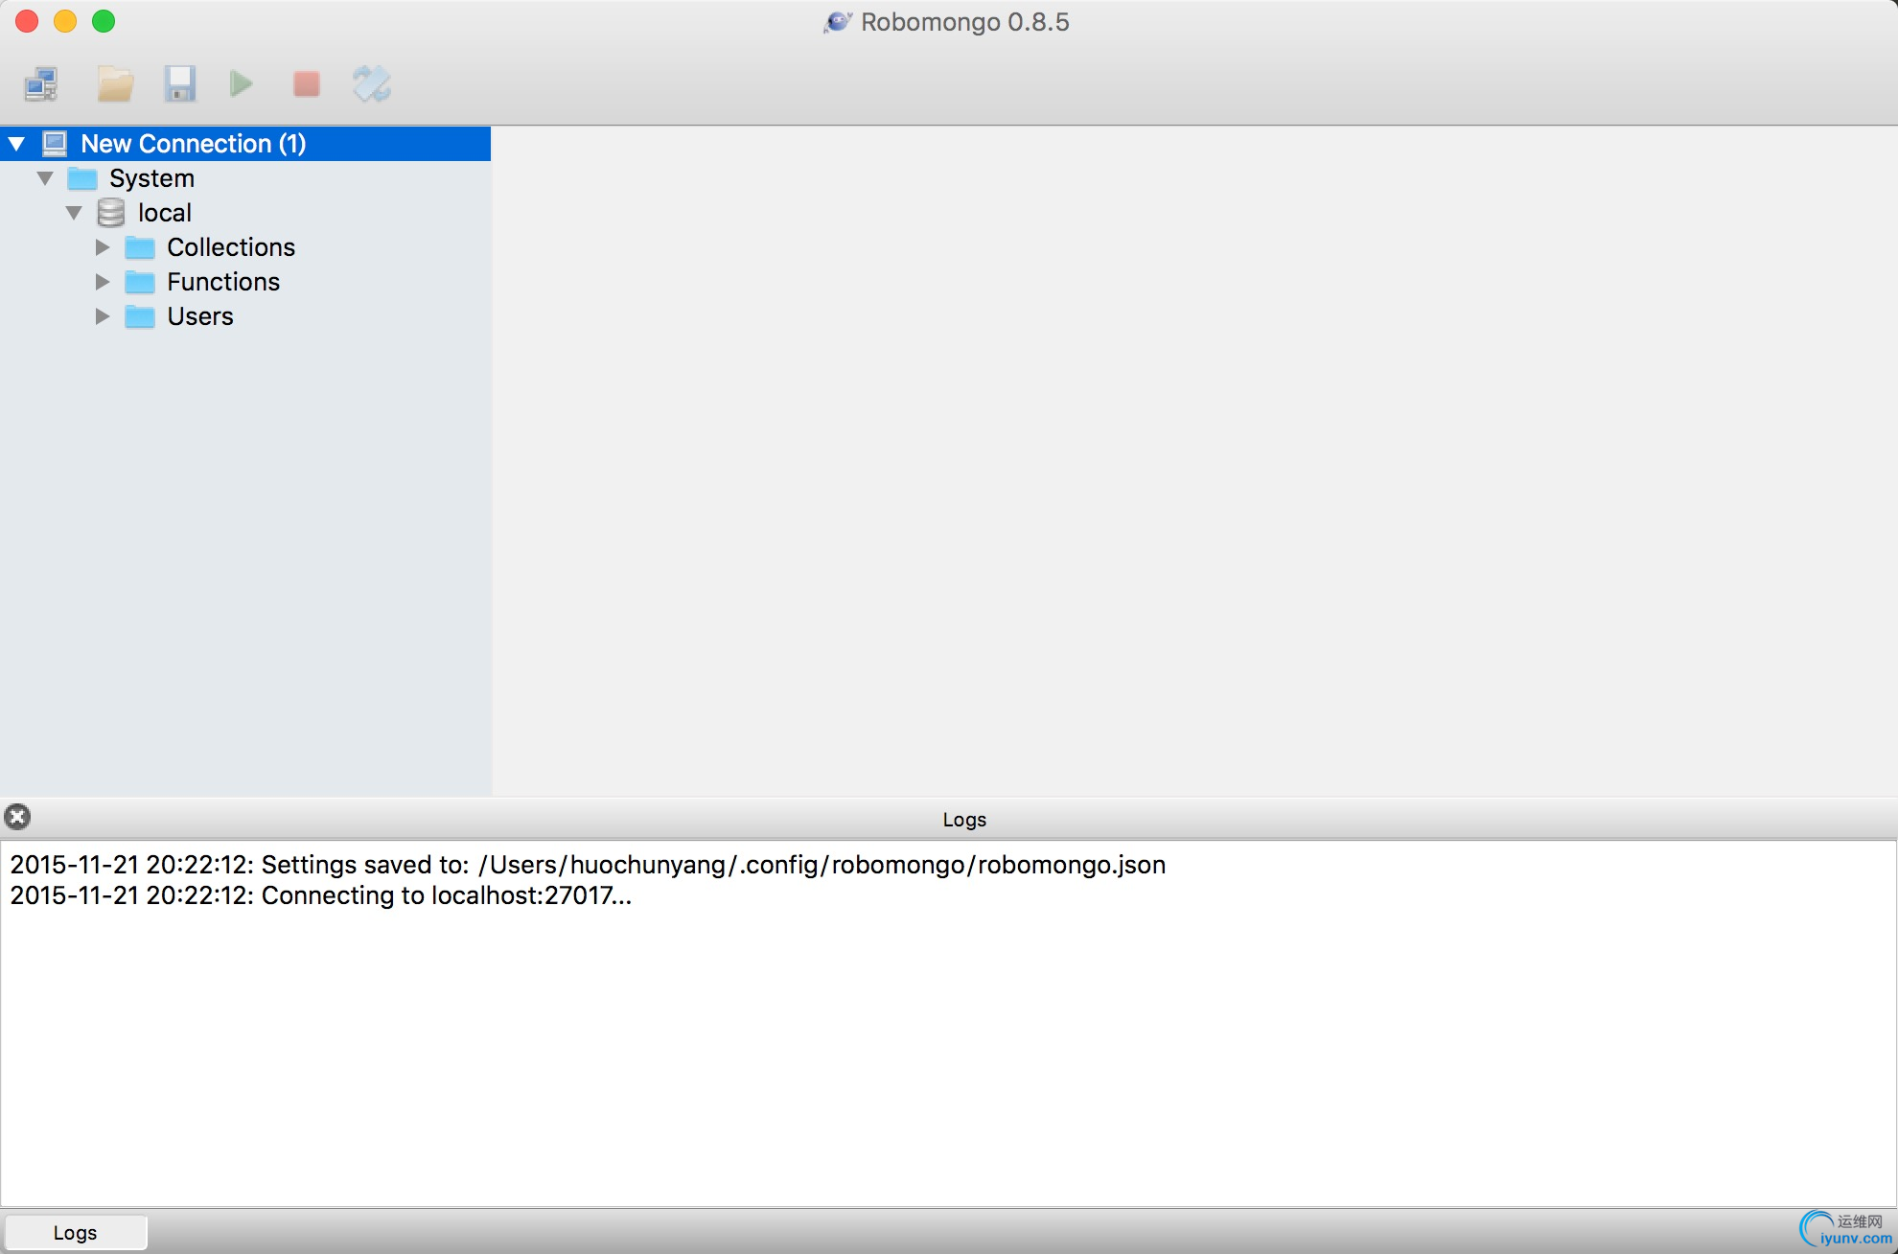Click the Connect to server toolbar icon
This screenshot has width=1898, height=1254.
click(42, 84)
